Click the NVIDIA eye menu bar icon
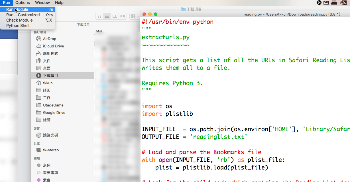 (343, 3)
